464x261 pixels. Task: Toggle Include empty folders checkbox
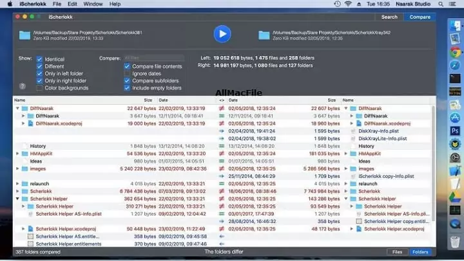(x=127, y=88)
